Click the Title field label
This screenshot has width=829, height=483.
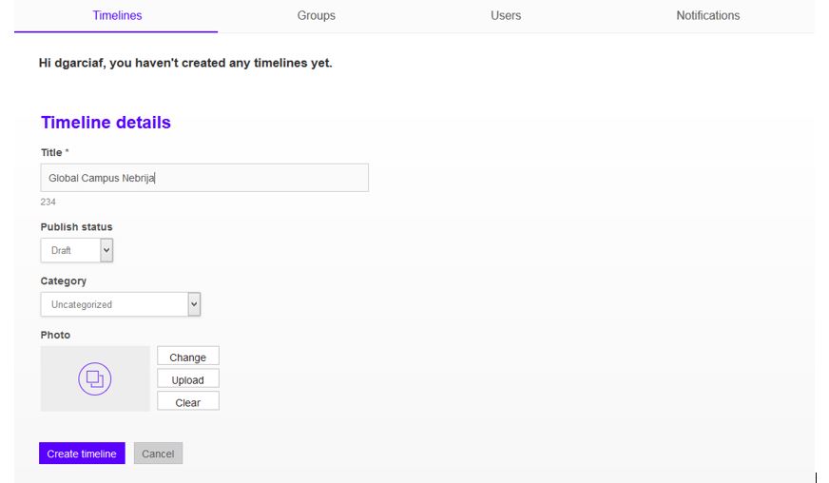[x=51, y=152]
